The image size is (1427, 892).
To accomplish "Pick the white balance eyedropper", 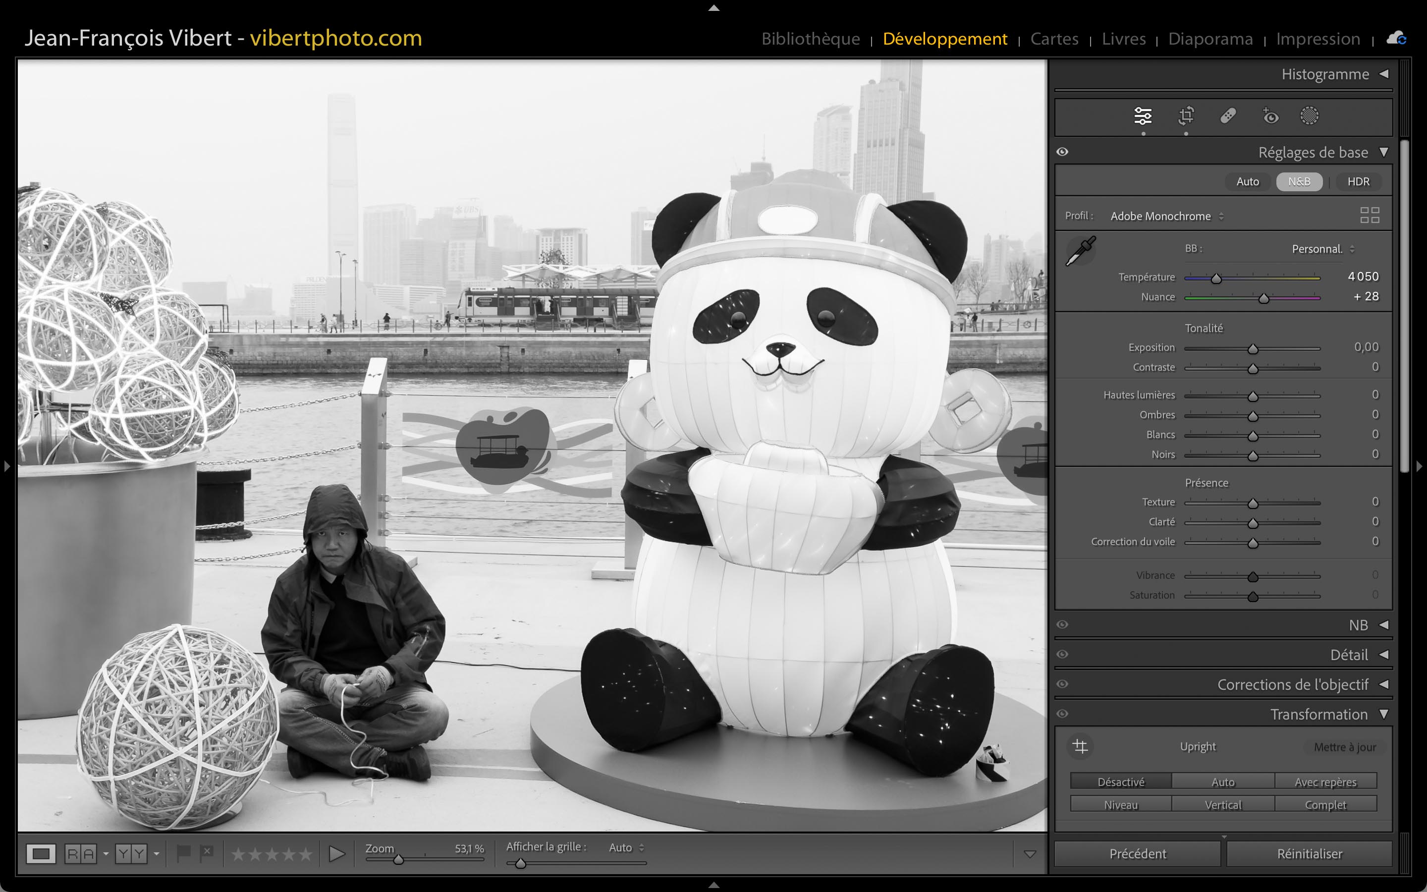I will point(1080,251).
